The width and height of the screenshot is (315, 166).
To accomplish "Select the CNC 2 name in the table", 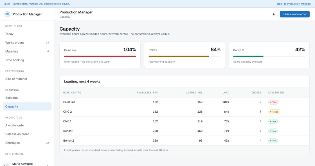I will click(67, 112).
